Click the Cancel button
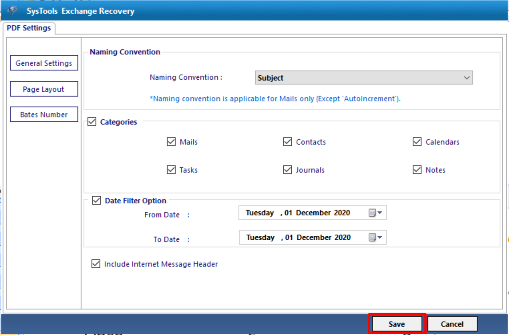Image resolution: width=509 pixels, height=335 pixels. (452, 324)
